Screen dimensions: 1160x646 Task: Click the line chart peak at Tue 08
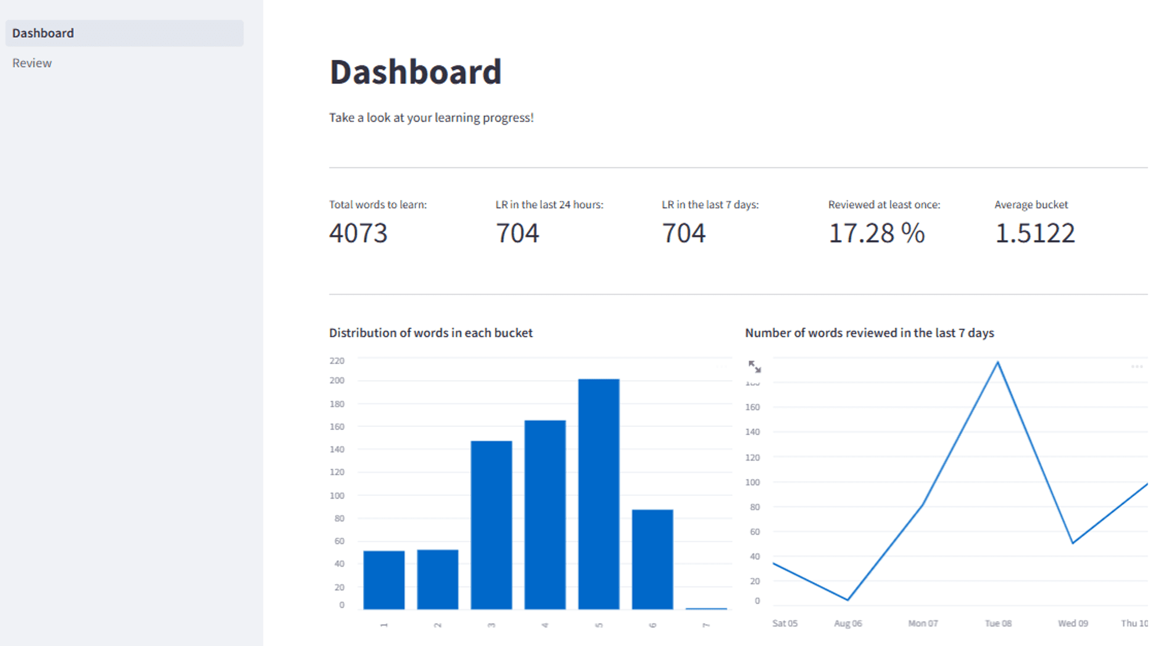998,363
